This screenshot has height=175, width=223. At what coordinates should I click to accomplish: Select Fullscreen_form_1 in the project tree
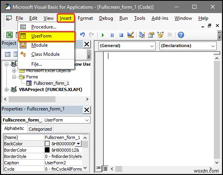[51, 83]
